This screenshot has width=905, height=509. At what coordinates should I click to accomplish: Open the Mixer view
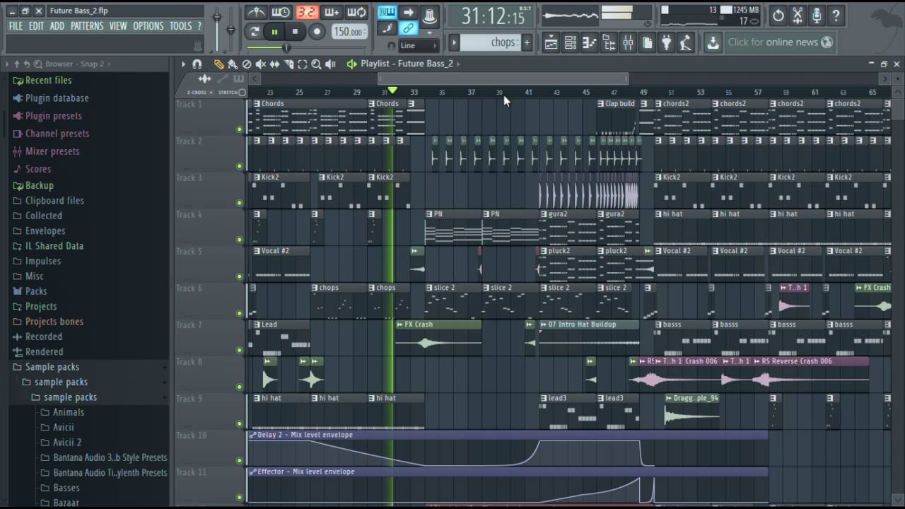[x=628, y=42]
